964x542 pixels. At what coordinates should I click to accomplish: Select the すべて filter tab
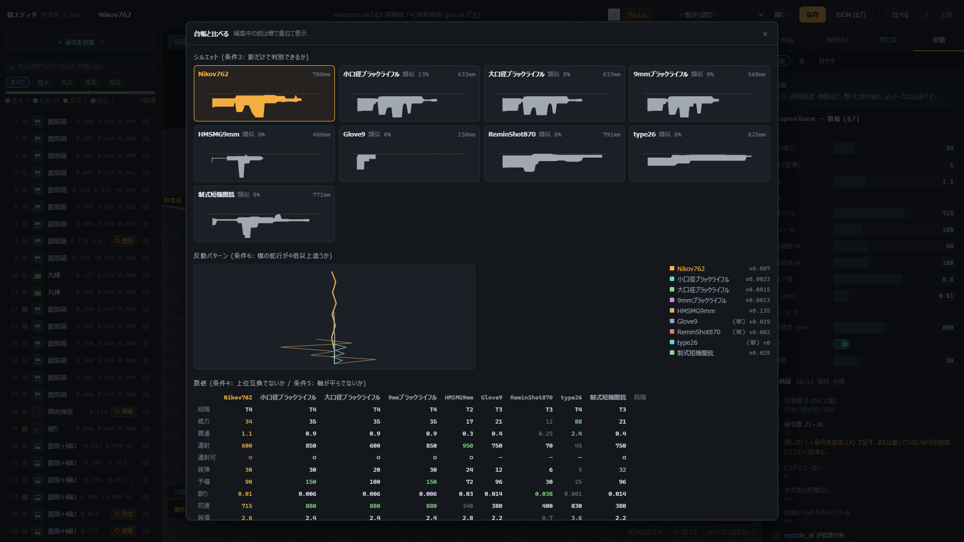[x=18, y=82]
